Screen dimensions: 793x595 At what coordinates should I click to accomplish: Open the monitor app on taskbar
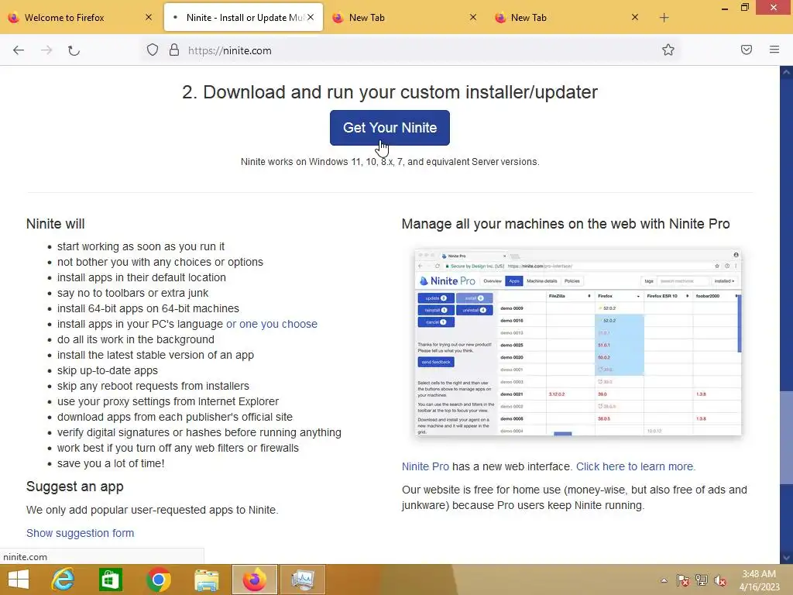[x=303, y=580]
